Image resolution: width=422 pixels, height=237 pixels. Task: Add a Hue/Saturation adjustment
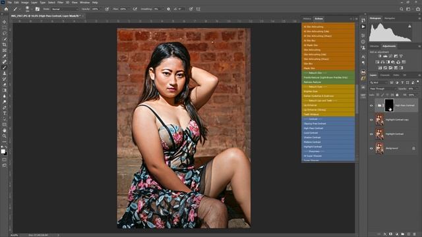tap(377, 62)
